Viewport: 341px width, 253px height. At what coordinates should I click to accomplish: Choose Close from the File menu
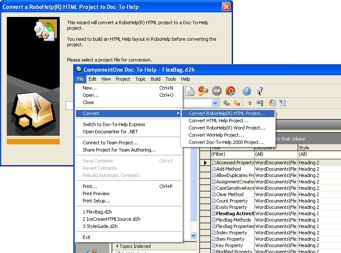(128, 102)
